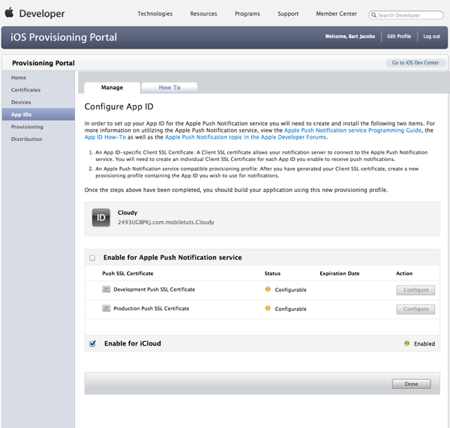Open the Apple Developer Forums topic link
The width and height of the screenshot is (450, 428).
(x=246, y=137)
